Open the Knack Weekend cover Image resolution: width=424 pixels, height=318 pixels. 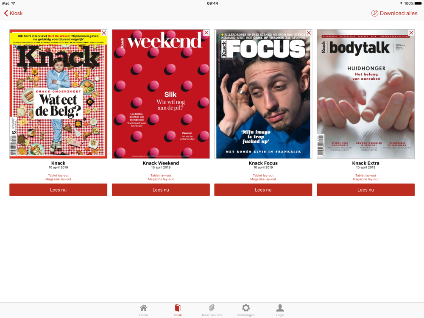coord(161,94)
